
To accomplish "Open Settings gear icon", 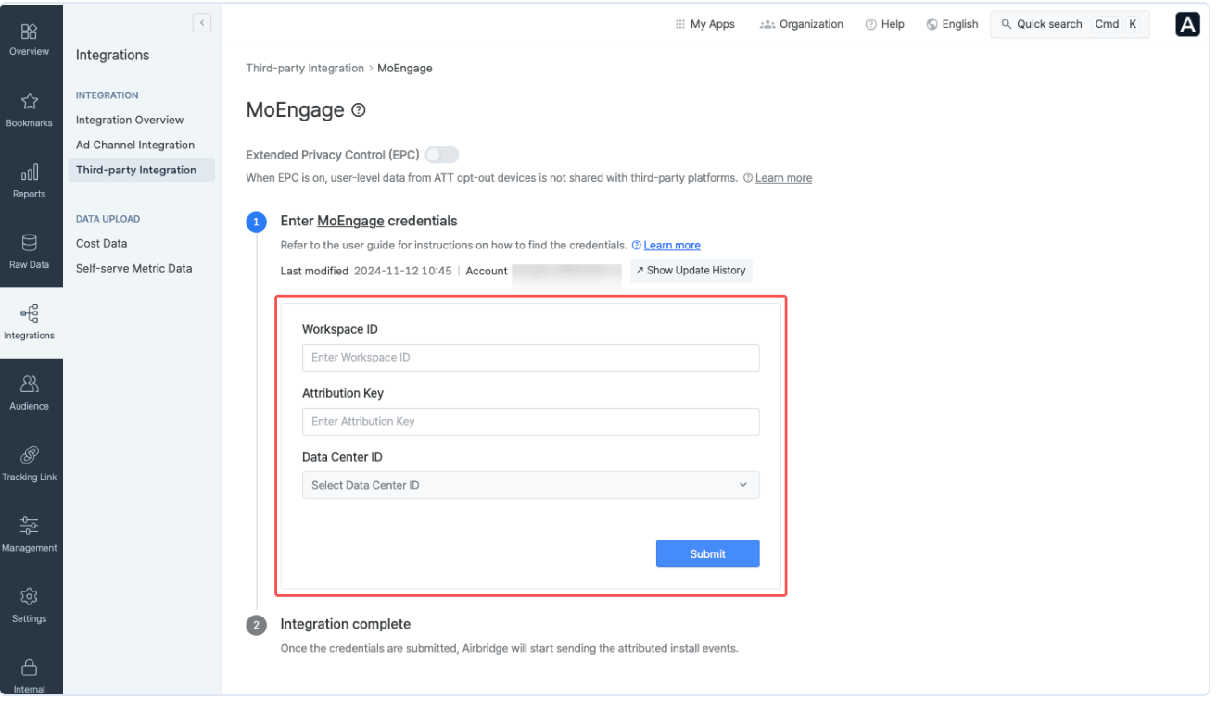I will [29, 596].
